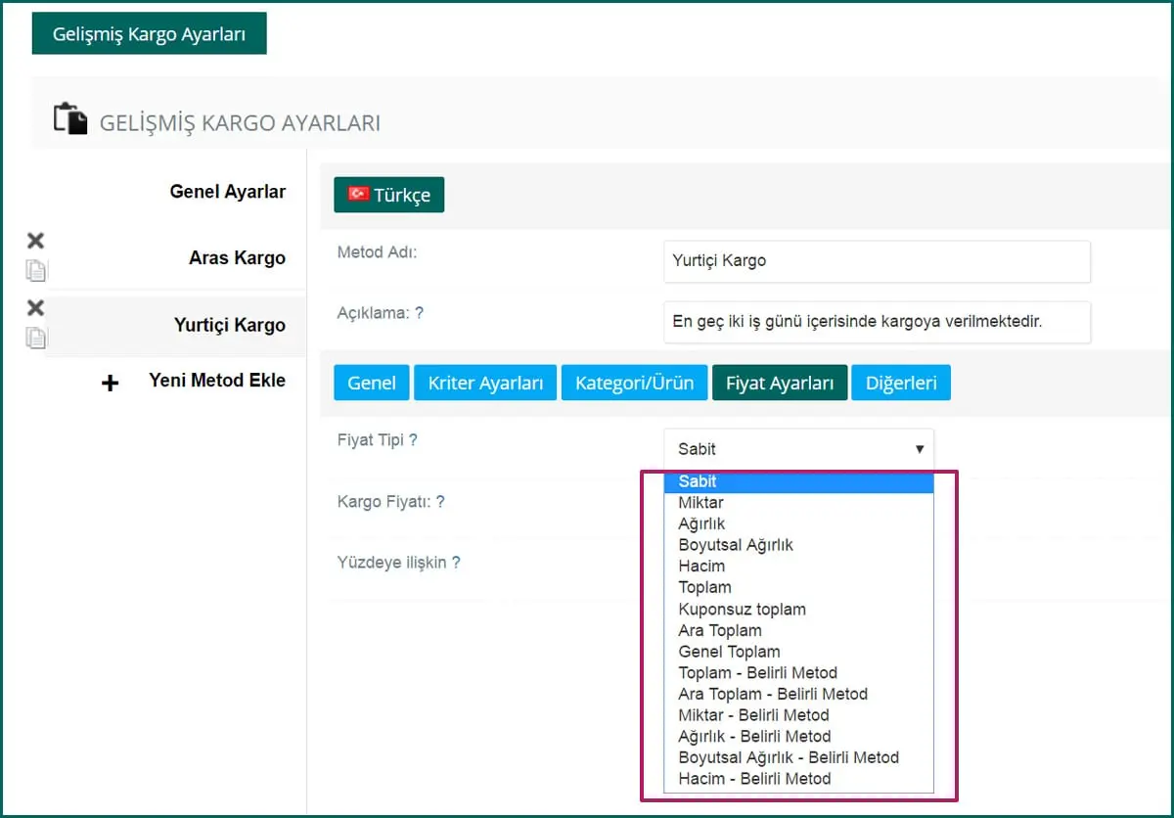Copy the Aras Kargo method using duplicate icon

(x=36, y=270)
